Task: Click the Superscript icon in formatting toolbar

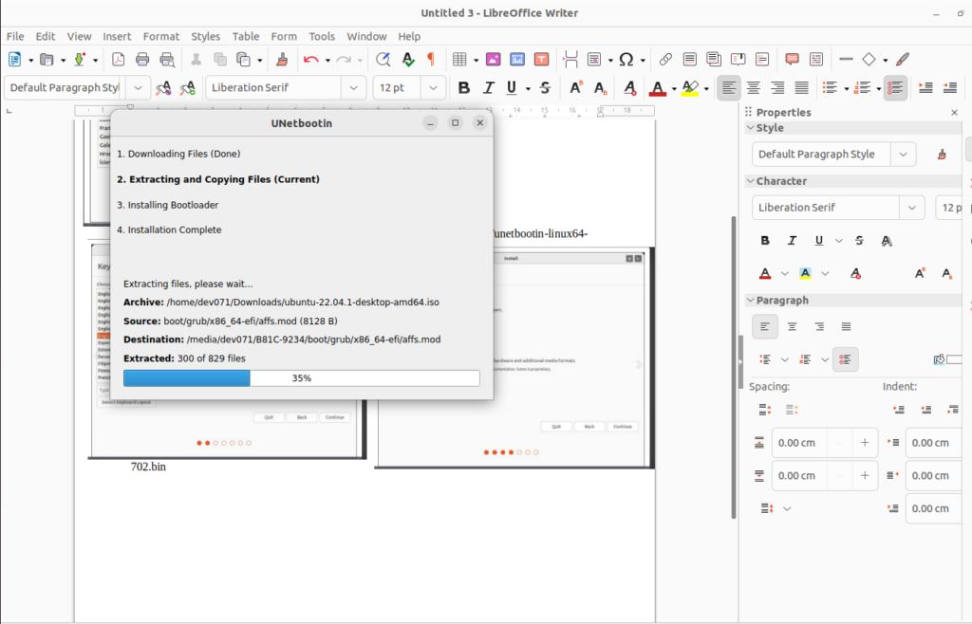Action: pos(576,88)
